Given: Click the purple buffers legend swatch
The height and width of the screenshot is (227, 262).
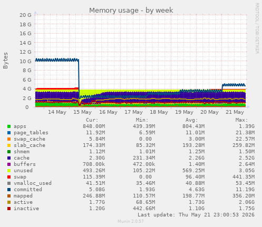Looking at the screenshot, I should tap(9, 164).
